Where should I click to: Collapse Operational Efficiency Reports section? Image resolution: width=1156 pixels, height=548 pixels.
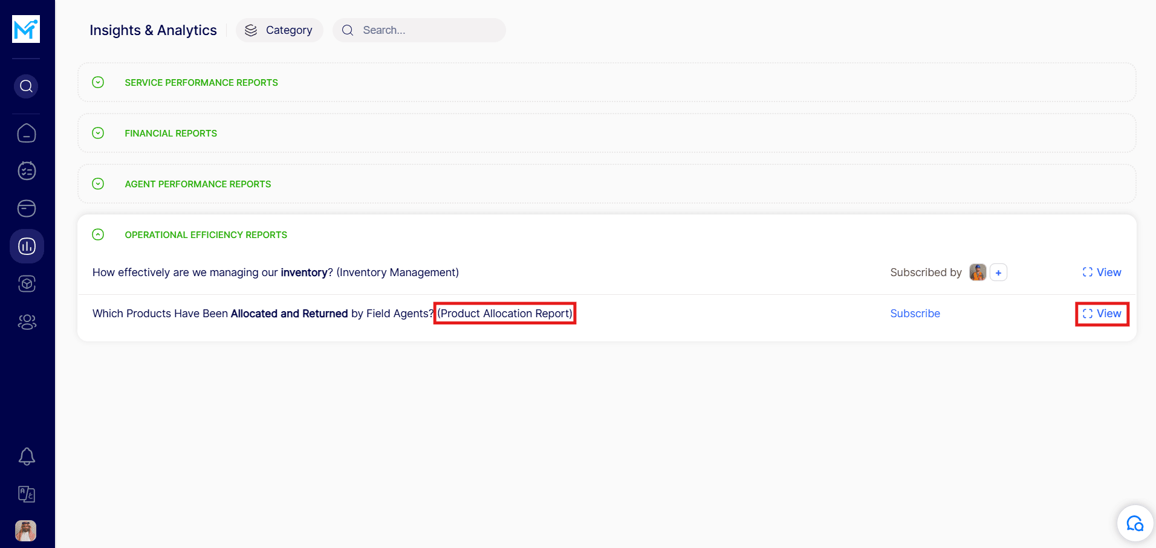(x=98, y=234)
